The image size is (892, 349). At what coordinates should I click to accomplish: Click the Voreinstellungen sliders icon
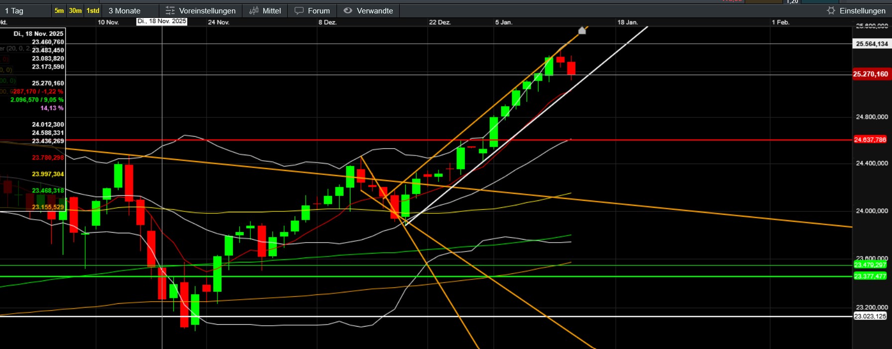(170, 10)
